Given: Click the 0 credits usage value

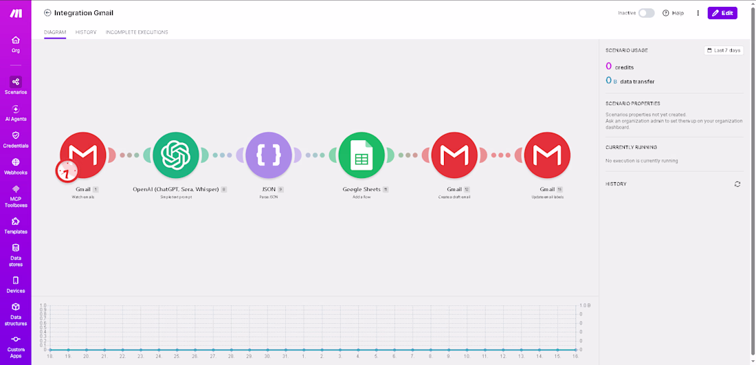Looking at the screenshot, I should (x=619, y=67).
